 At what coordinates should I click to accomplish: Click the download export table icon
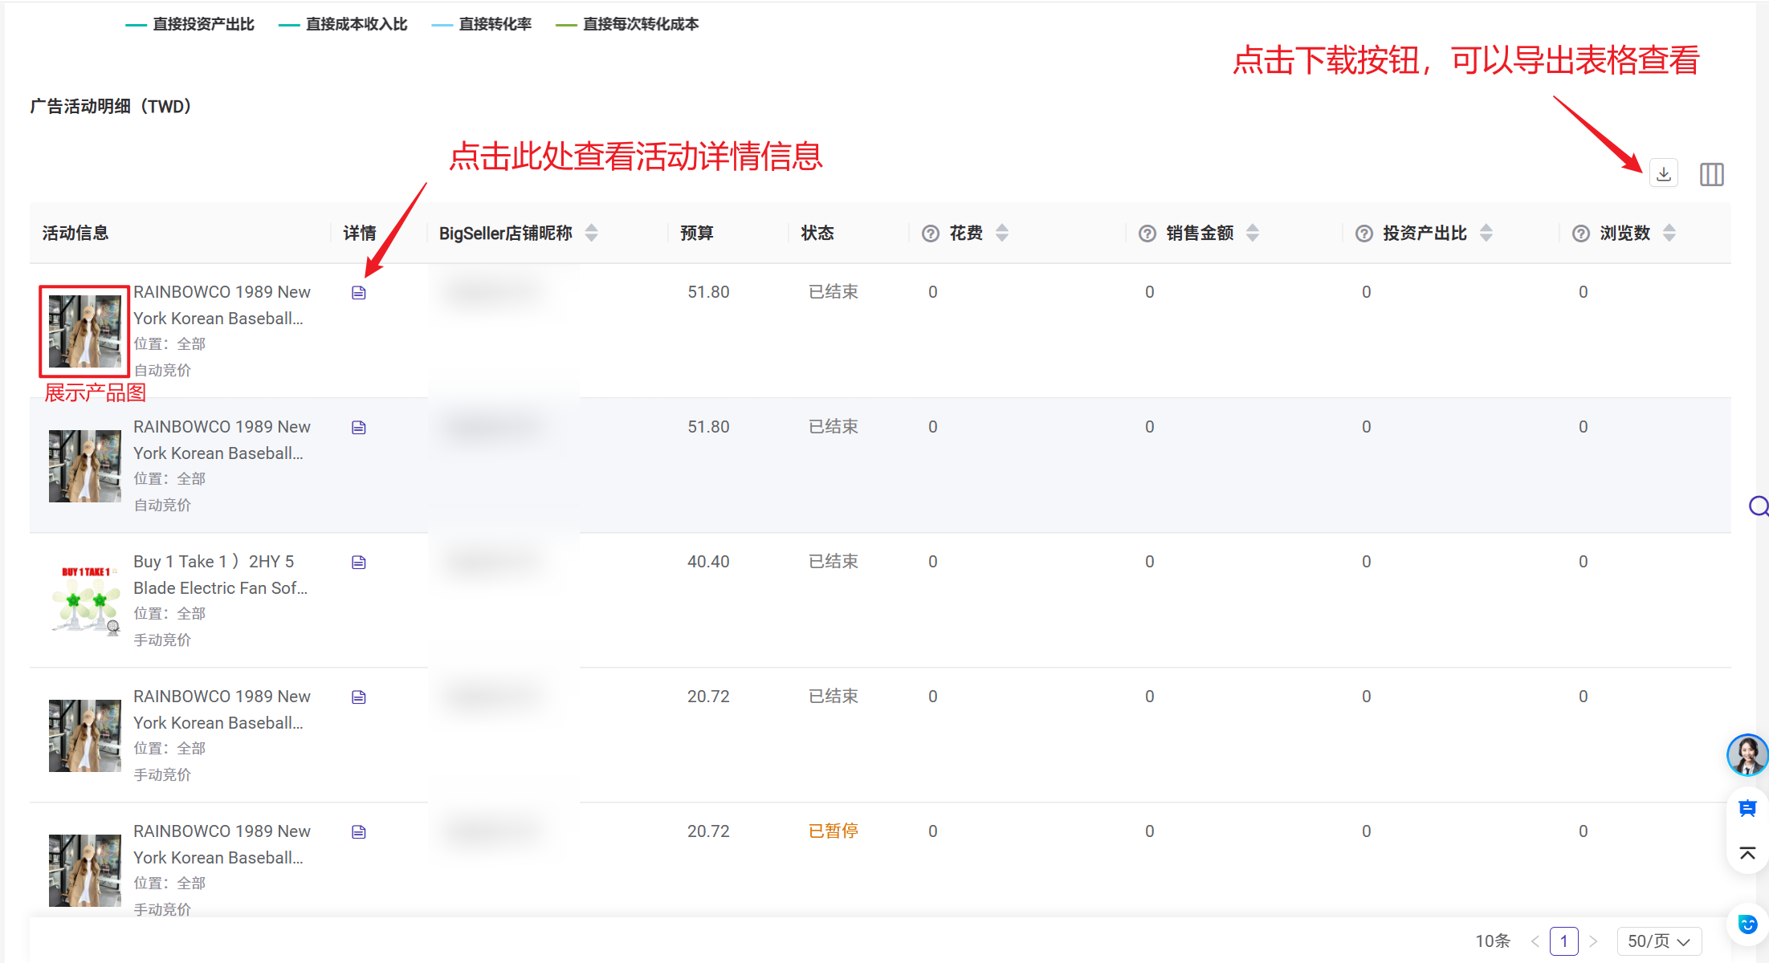pyautogui.click(x=1664, y=173)
